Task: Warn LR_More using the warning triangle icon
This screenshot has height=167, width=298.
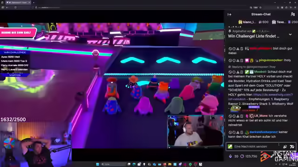Action: click(x=238, y=116)
